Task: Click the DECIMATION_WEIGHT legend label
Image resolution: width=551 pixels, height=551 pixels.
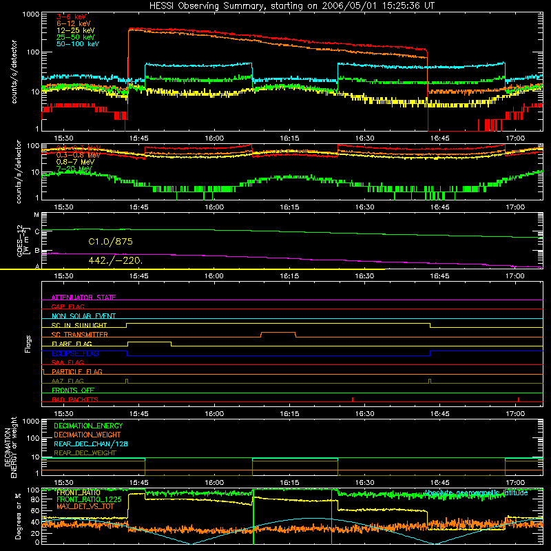Action: click(x=87, y=435)
